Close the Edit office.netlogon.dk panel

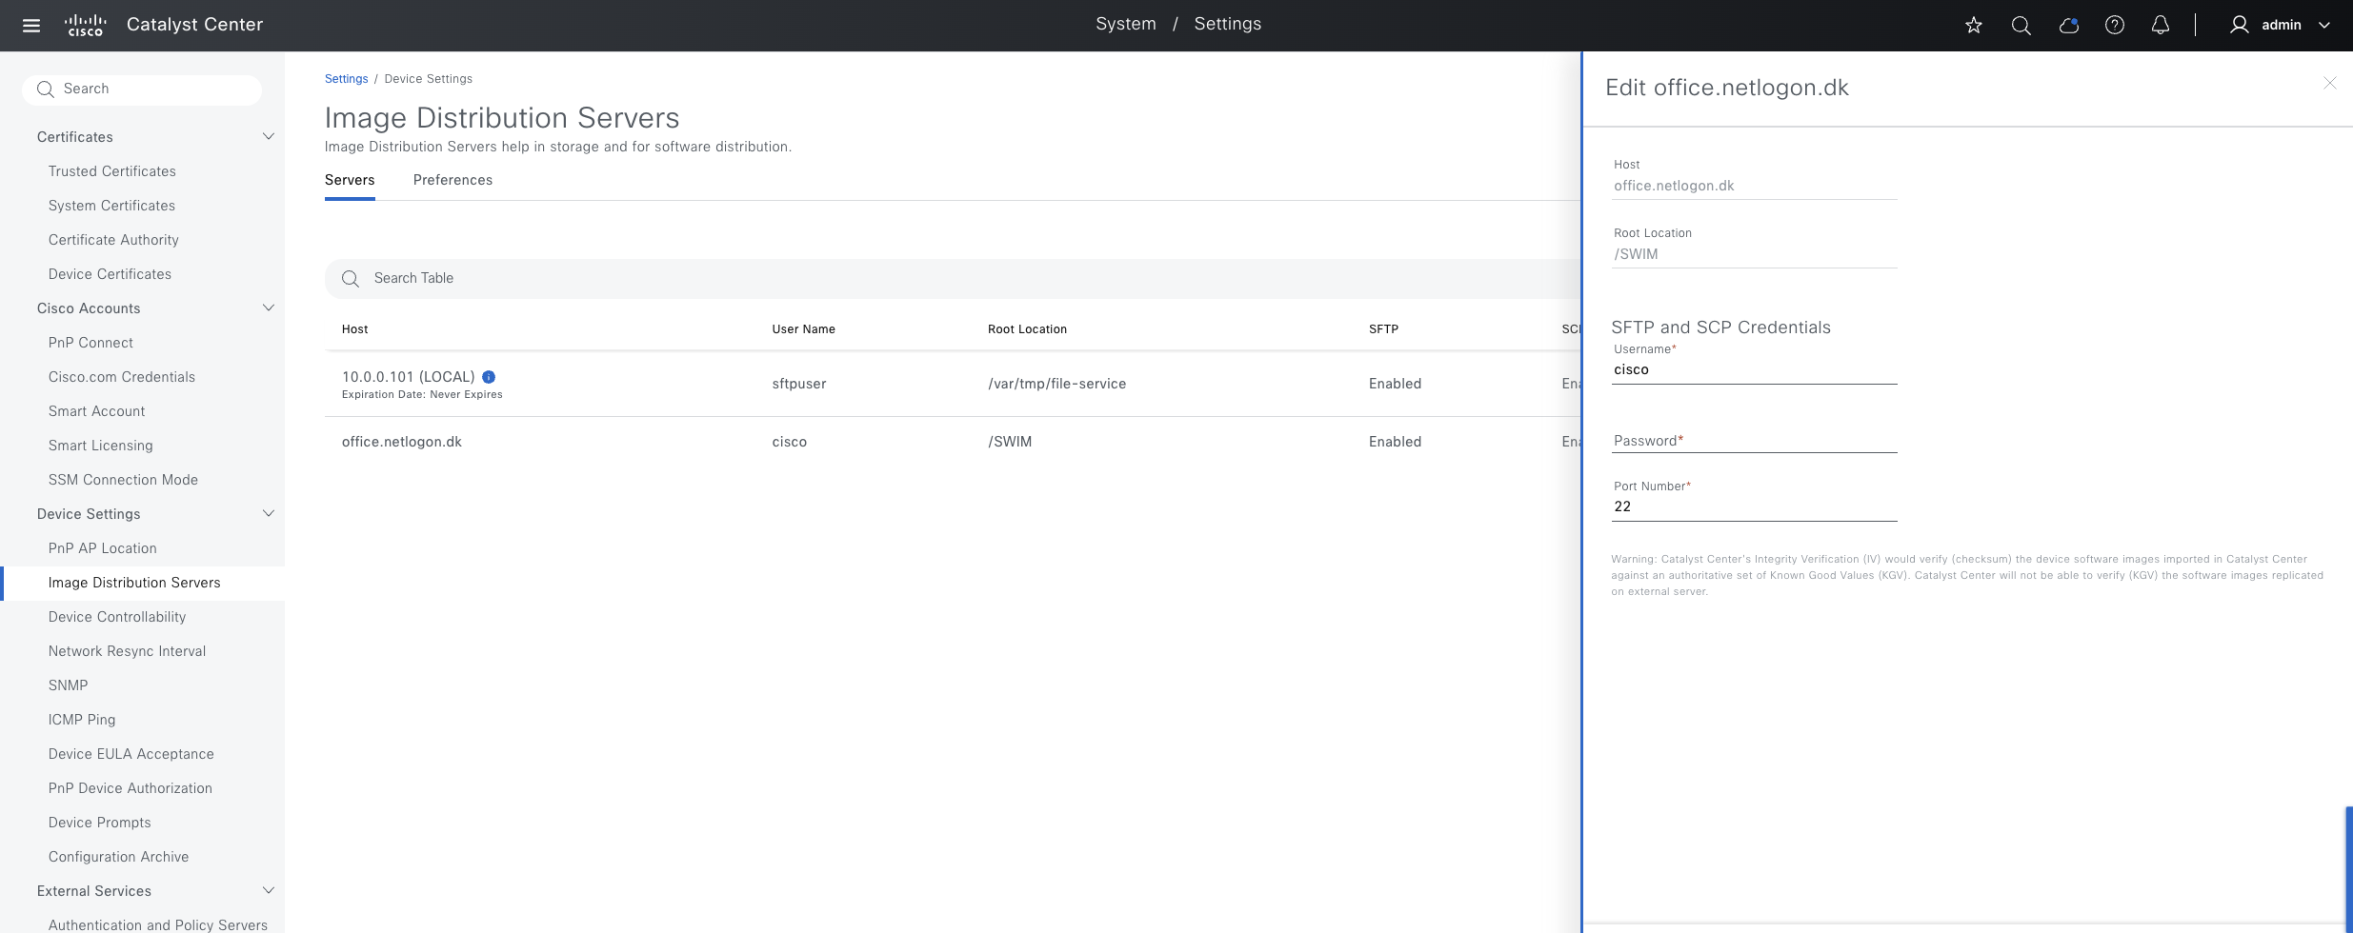click(x=2330, y=84)
